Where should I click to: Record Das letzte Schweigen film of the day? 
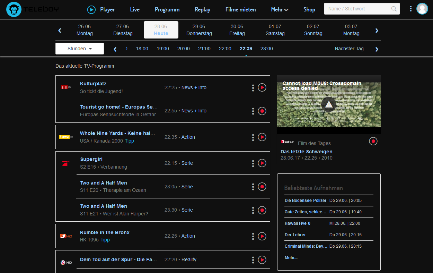373,141
